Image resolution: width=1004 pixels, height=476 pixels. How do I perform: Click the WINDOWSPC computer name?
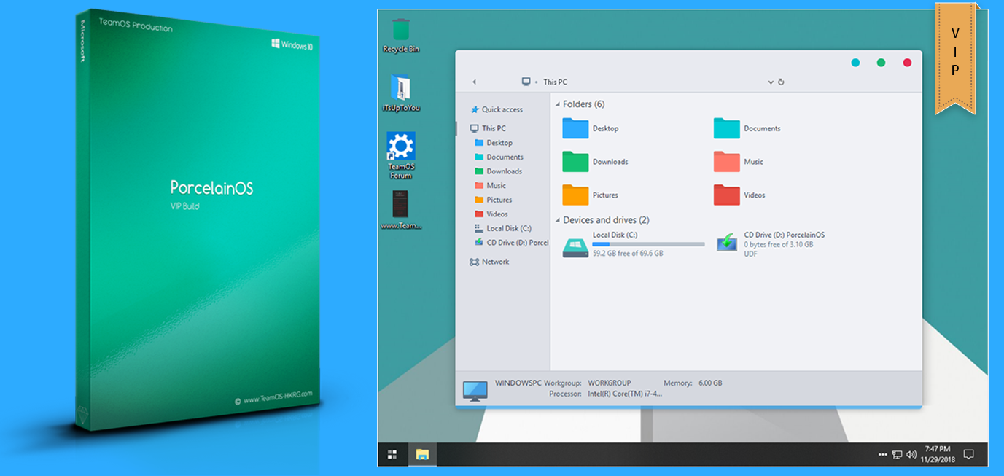[x=518, y=383]
